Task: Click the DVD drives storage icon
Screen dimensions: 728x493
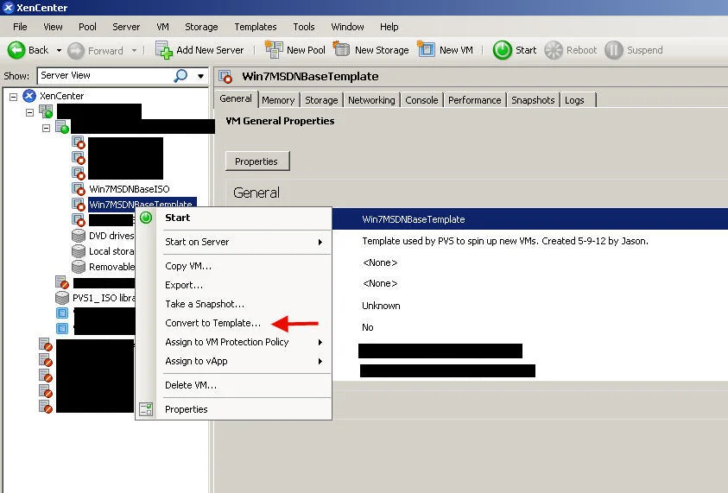Action: click(x=79, y=236)
